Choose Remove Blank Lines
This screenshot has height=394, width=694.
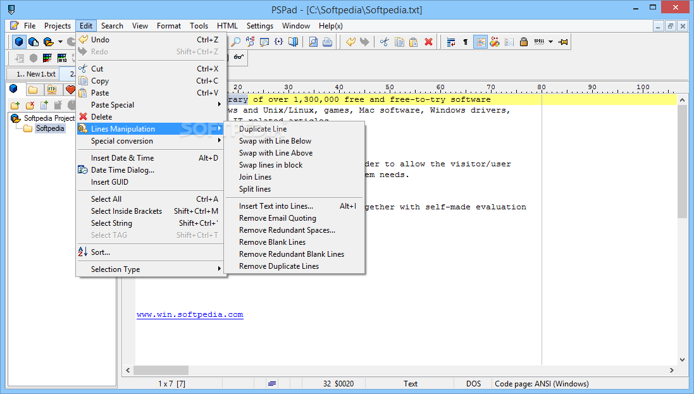click(x=294, y=242)
